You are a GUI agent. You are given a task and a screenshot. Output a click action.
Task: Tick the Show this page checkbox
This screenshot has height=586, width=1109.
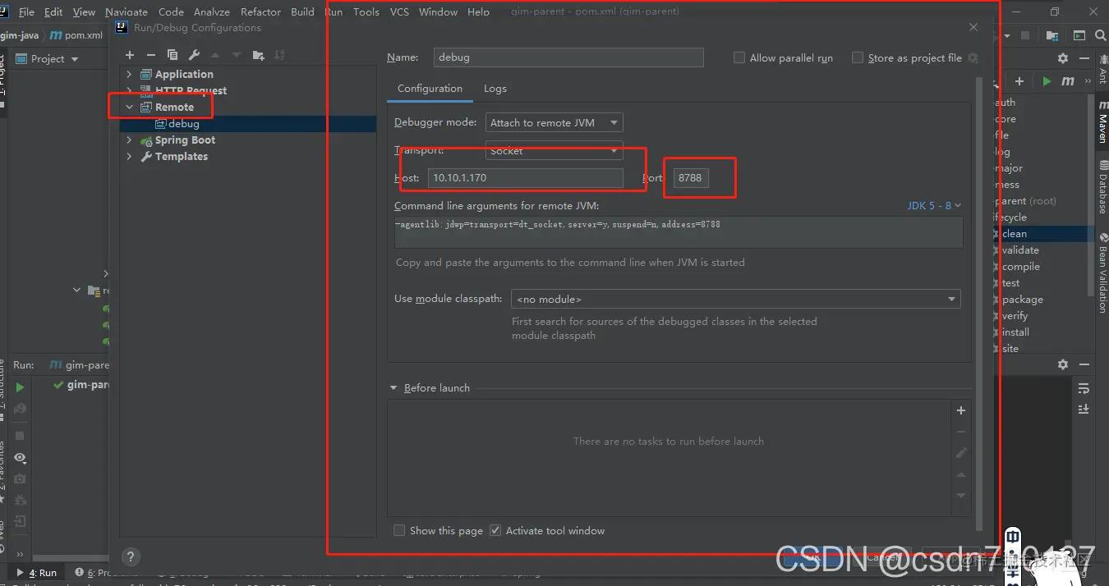(399, 530)
